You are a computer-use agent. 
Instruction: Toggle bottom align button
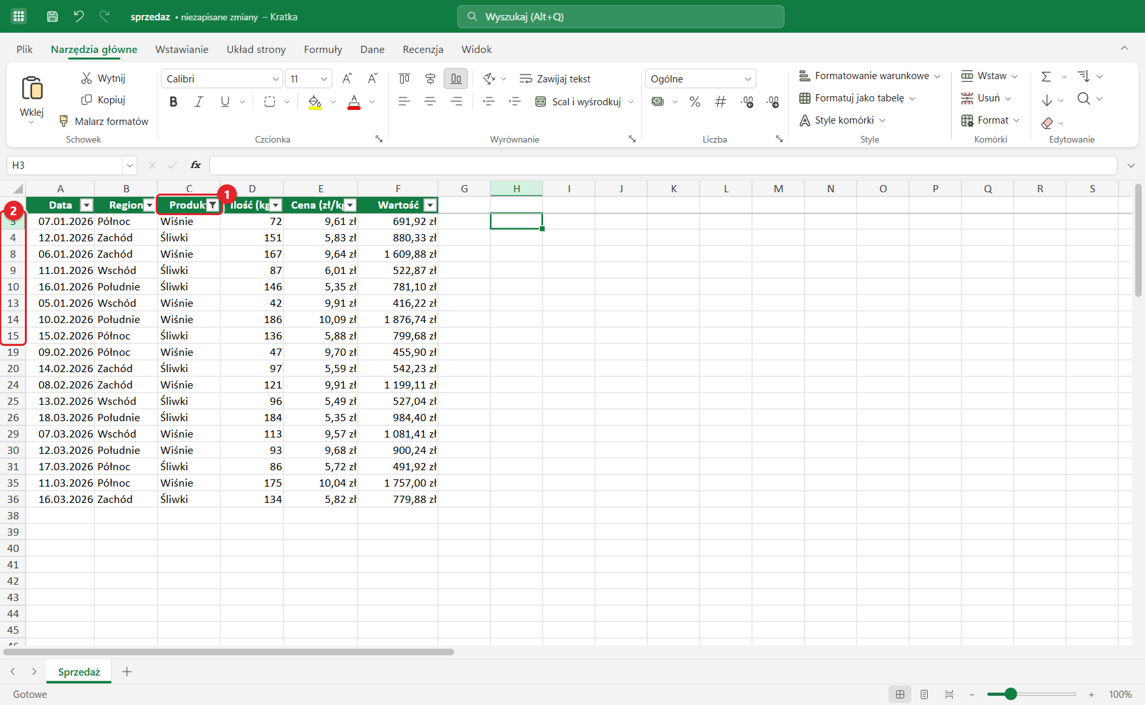pos(456,78)
